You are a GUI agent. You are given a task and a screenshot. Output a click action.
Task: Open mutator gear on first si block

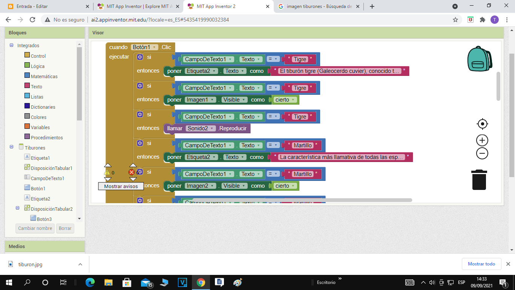click(x=140, y=57)
